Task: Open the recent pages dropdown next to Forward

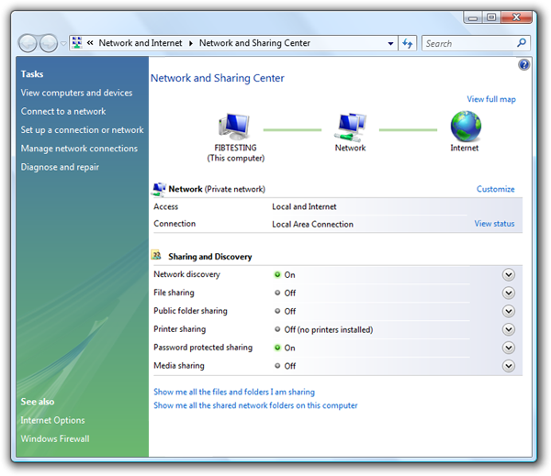Action: coord(63,44)
